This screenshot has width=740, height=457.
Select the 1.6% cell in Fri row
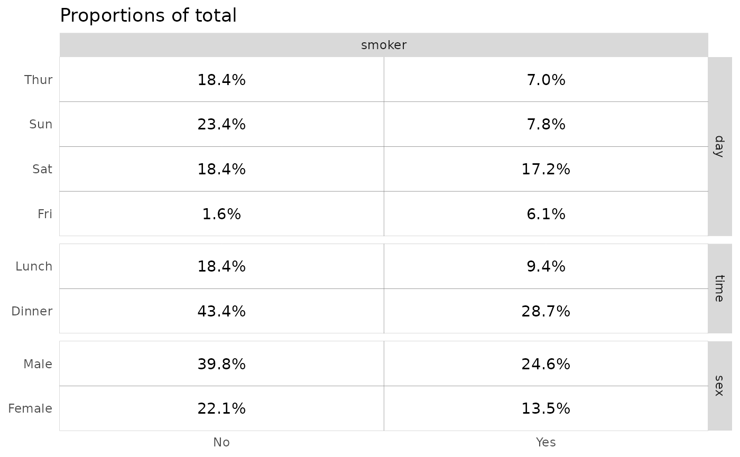coord(221,214)
